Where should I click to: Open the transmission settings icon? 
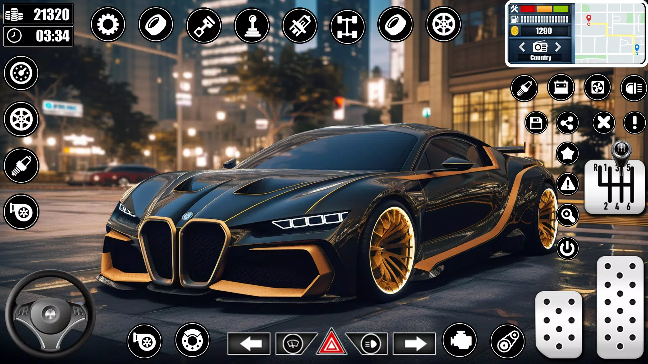tap(252, 25)
